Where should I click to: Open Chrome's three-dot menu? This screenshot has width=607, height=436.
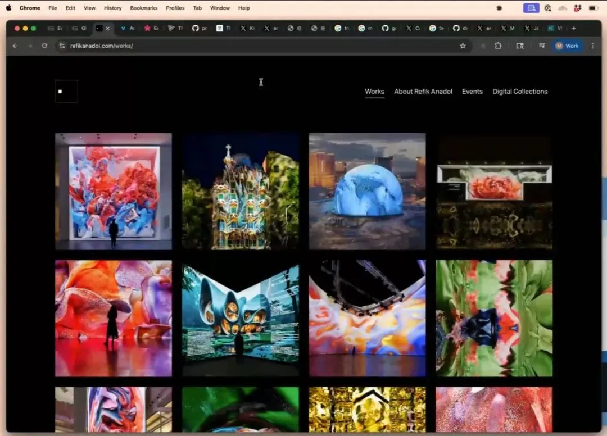pos(593,46)
